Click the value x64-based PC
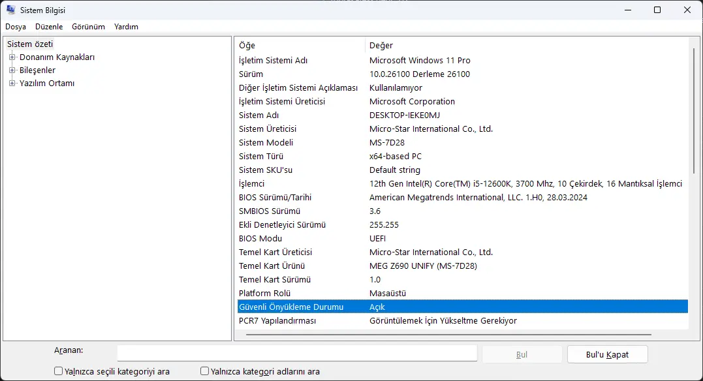Image resolution: width=703 pixels, height=381 pixels. point(396,156)
